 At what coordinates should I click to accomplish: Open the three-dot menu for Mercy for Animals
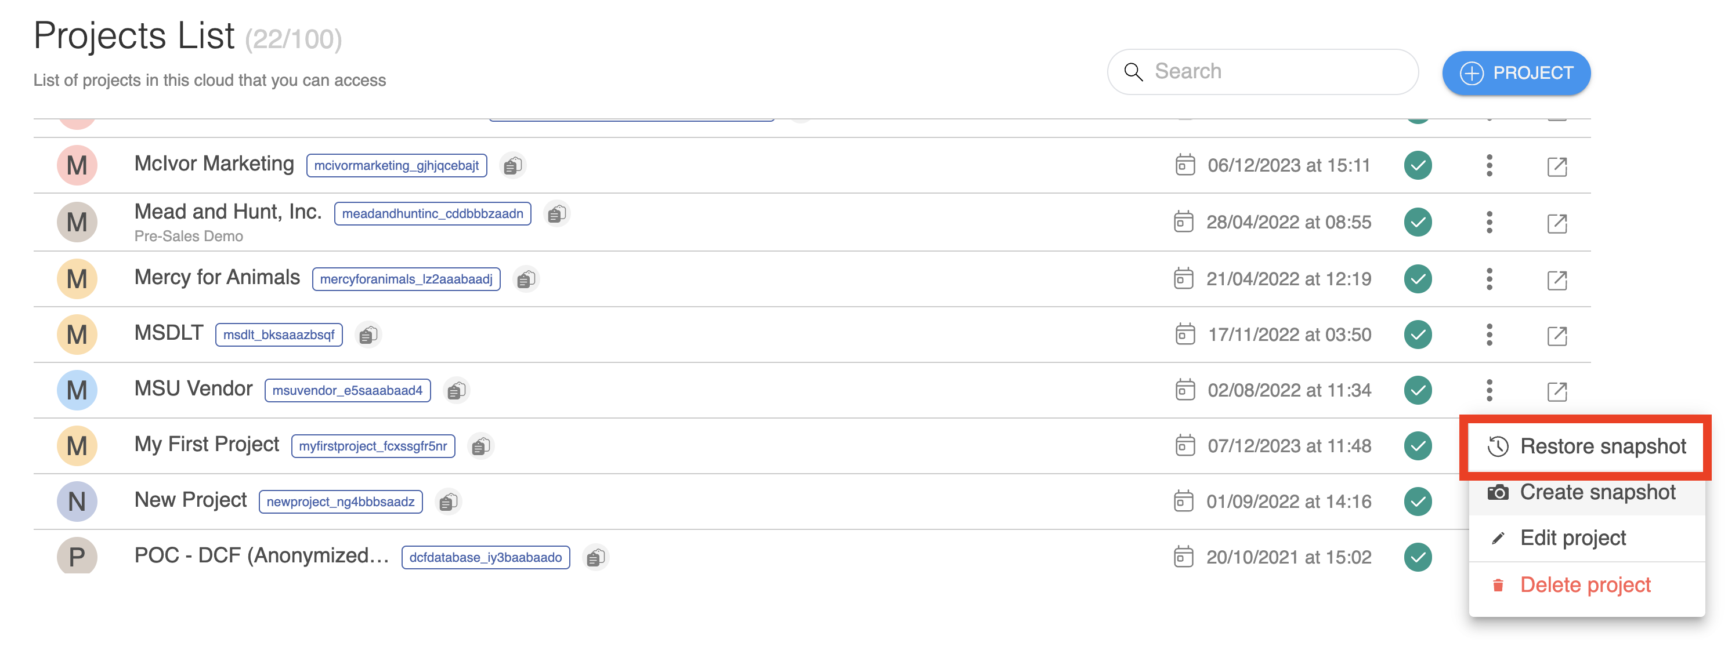point(1489,279)
